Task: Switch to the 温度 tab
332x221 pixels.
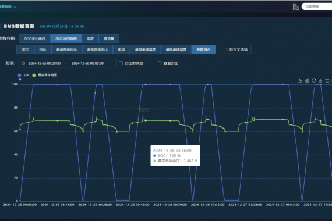Action: (90, 39)
